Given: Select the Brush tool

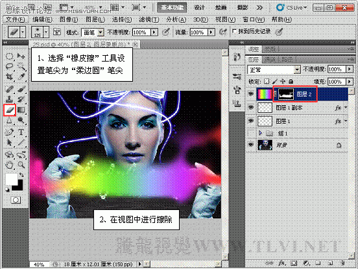Looking at the screenshot, I should pyautogui.click(x=21, y=89).
